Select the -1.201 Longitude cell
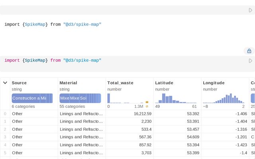 point(225,137)
